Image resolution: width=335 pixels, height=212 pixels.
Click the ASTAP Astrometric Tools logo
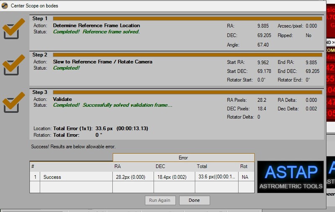[x=290, y=176]
